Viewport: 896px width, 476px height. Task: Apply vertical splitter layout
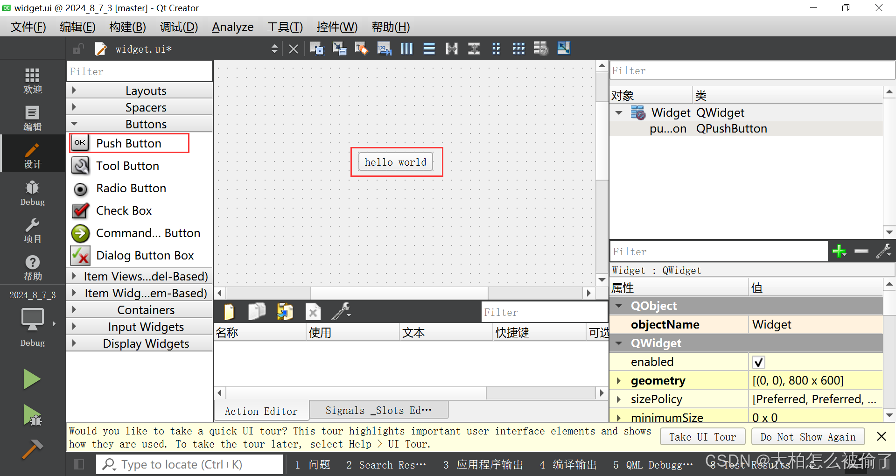(474, 49)
